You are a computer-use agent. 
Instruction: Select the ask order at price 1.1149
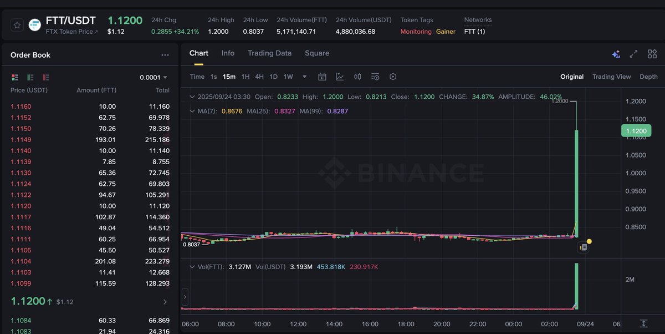(90, 140)
